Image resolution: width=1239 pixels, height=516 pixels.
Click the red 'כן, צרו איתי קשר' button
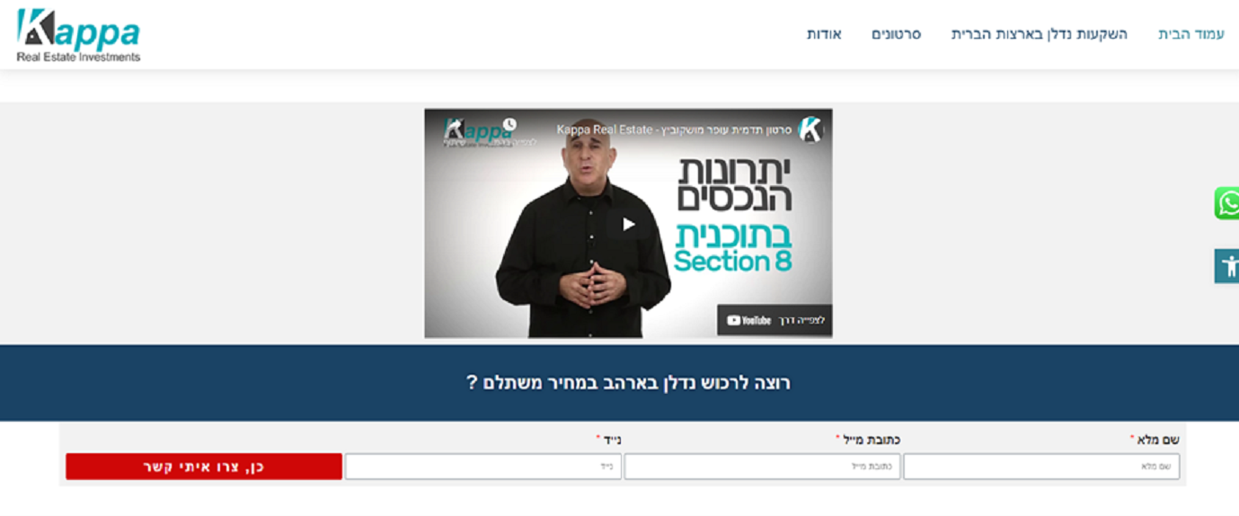pyautogui.click(x=204, y=467)
